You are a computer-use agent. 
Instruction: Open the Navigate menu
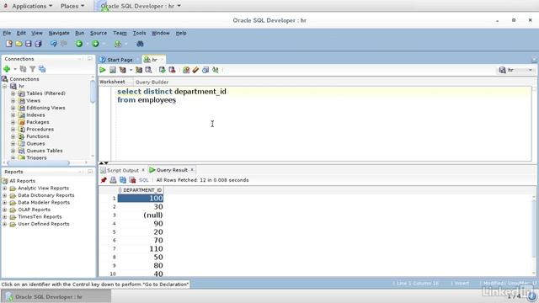(59, 33)
